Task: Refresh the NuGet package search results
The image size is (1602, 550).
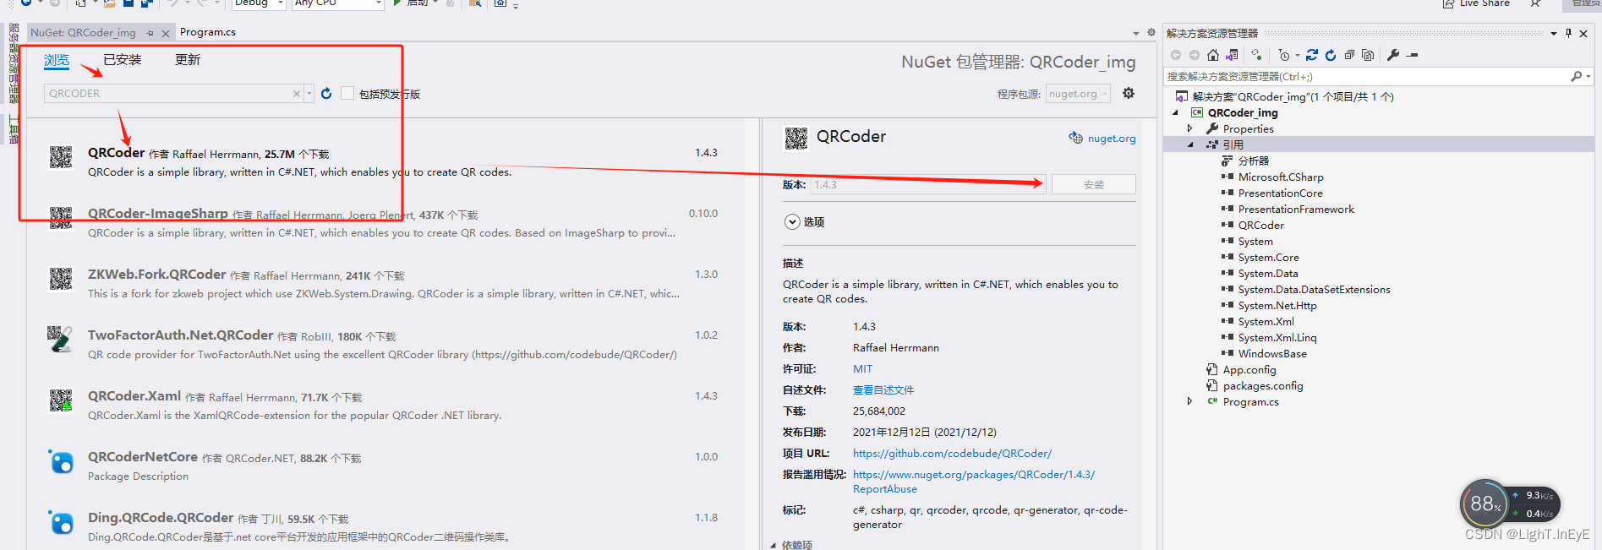Action: click(326, 93)
